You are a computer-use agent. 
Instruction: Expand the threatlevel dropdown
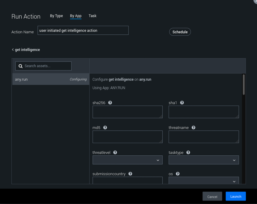tap(127, 160)
